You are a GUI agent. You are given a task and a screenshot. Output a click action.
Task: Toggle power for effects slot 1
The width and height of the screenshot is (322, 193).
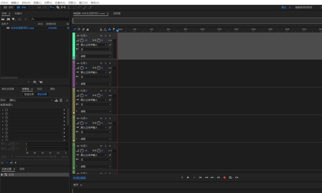tap(7, 110)
